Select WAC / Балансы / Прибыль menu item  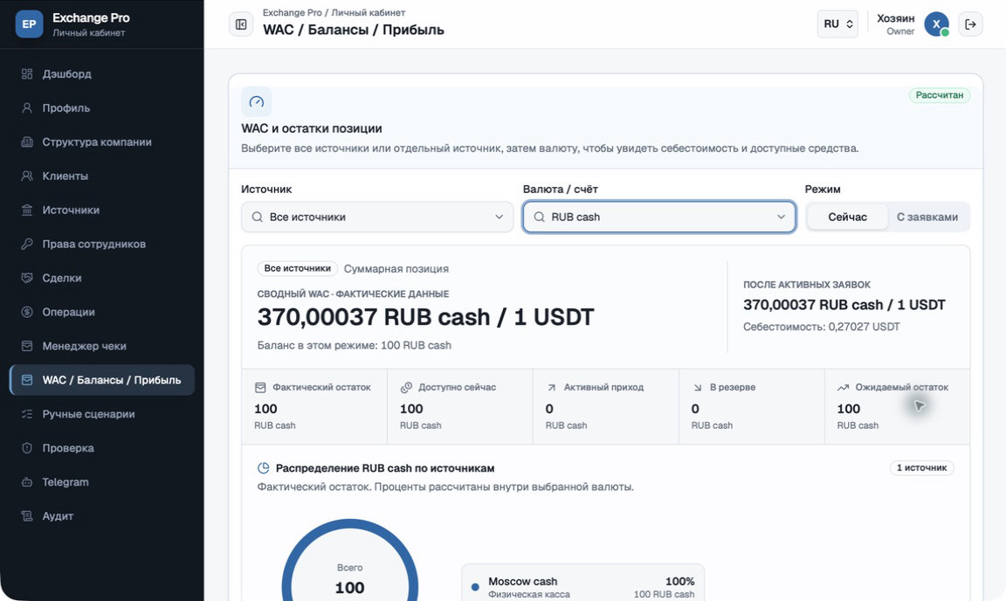click(x=101, y=380)
